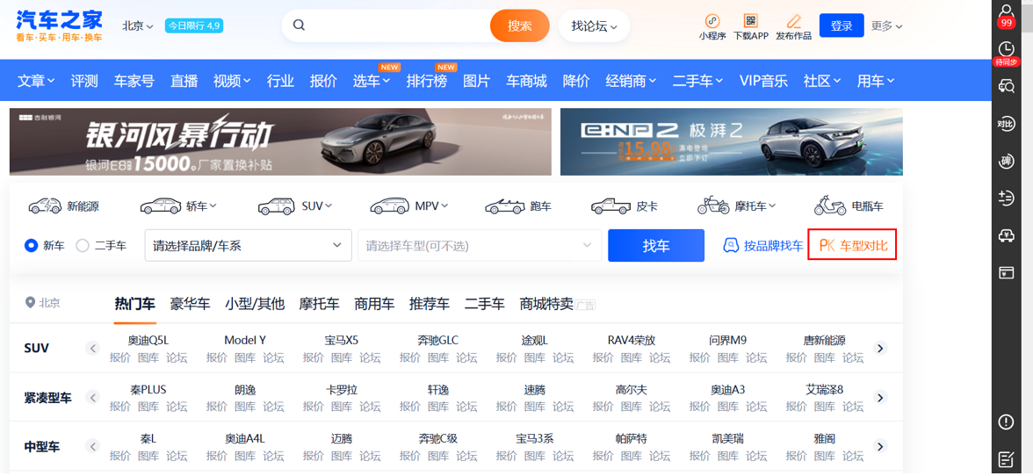This screenshot has height=476, width=1033.
Task: Open the 选车 nav menu
Action: [x=372, y=81]
